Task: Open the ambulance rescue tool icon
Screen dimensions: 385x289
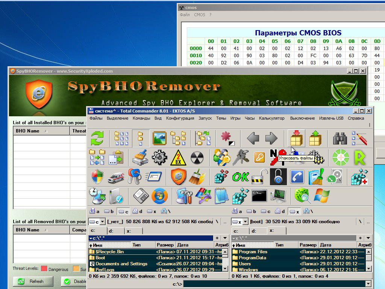Action: tap(116, 177)
